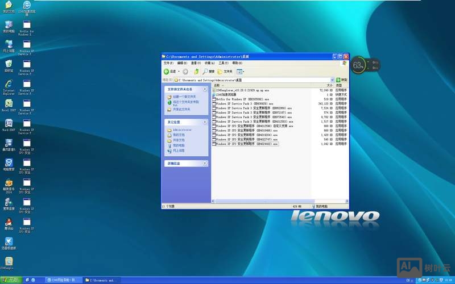Click the 转到 Go button

(x=341, y=80)
